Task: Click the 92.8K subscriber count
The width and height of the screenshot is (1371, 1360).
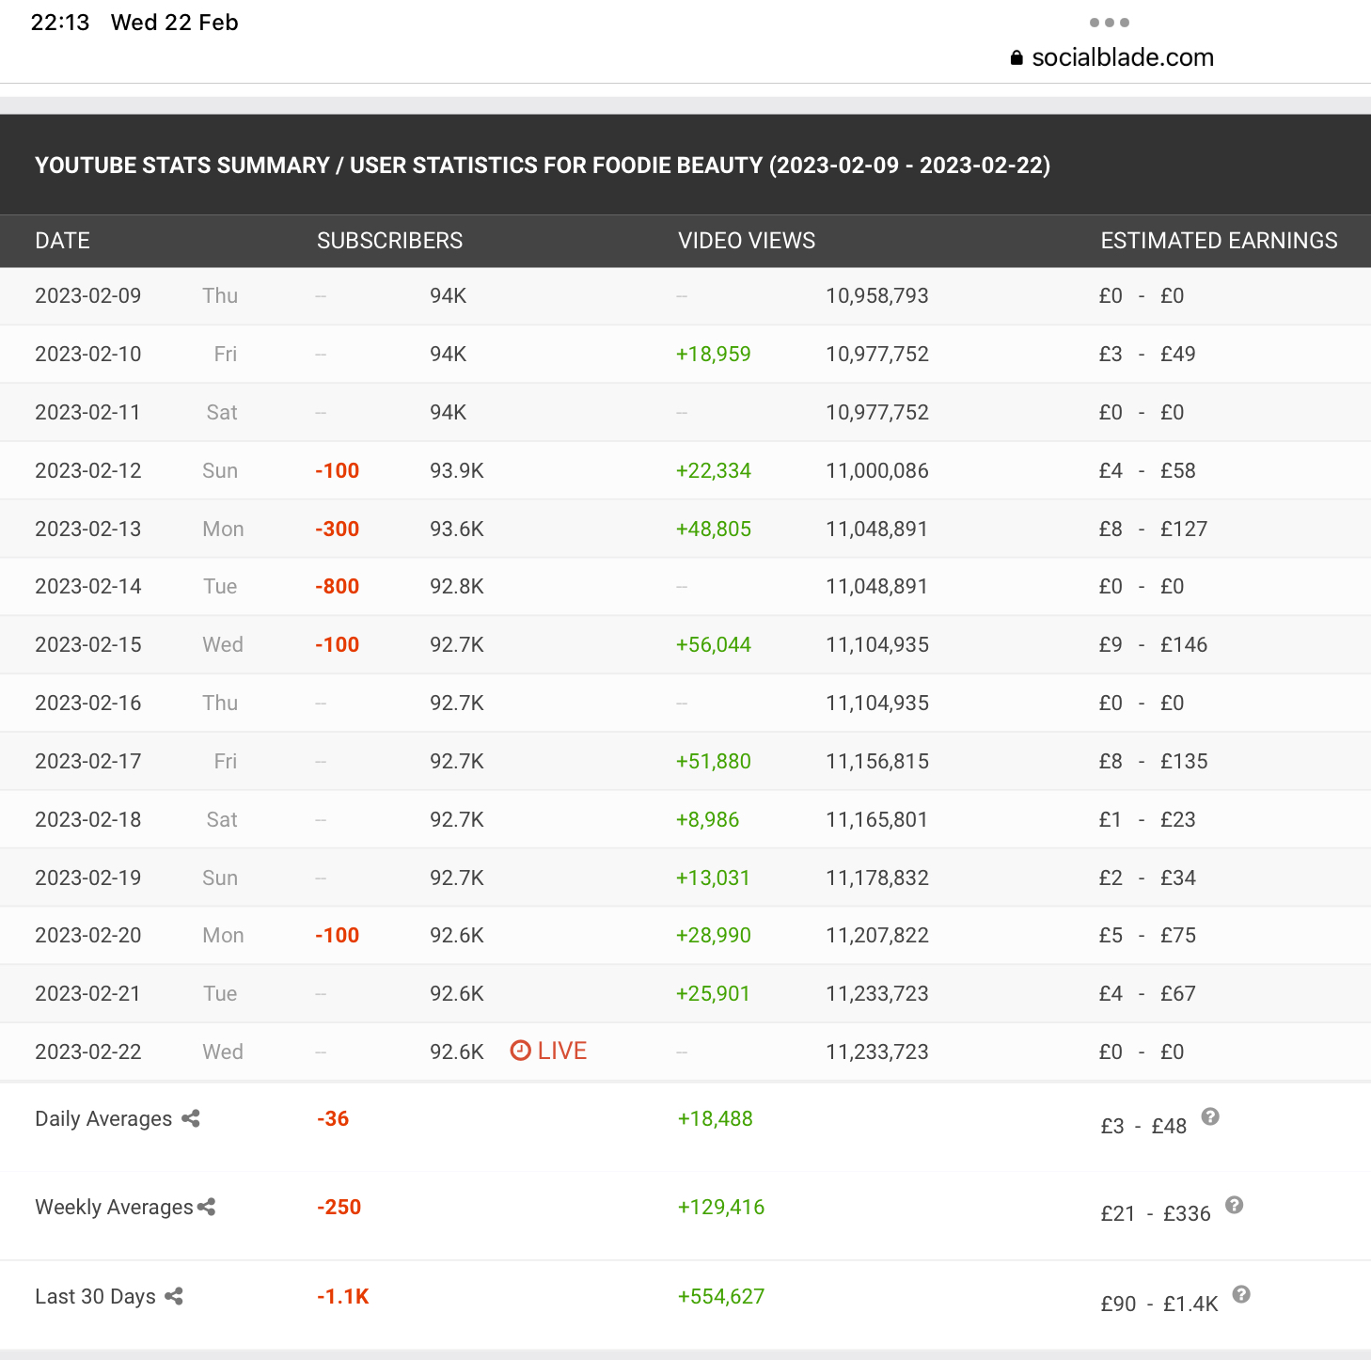Action: (457, 586)
